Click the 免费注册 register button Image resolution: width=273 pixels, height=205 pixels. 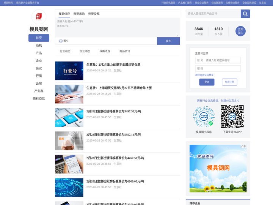click(x=229, y=82)
